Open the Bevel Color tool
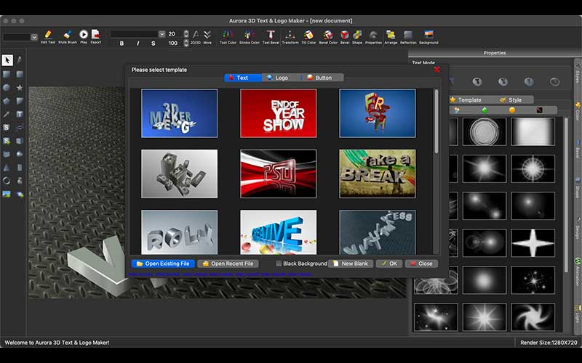The height and width of the screenshot is (363, 582). click(328, 37)
